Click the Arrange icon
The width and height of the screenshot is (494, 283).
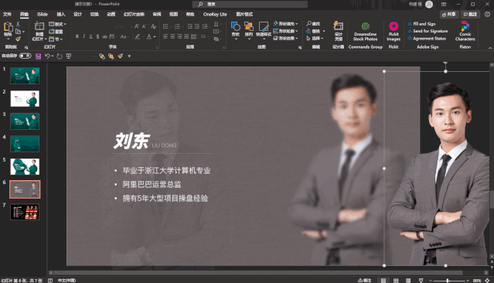tap(249, 27)
